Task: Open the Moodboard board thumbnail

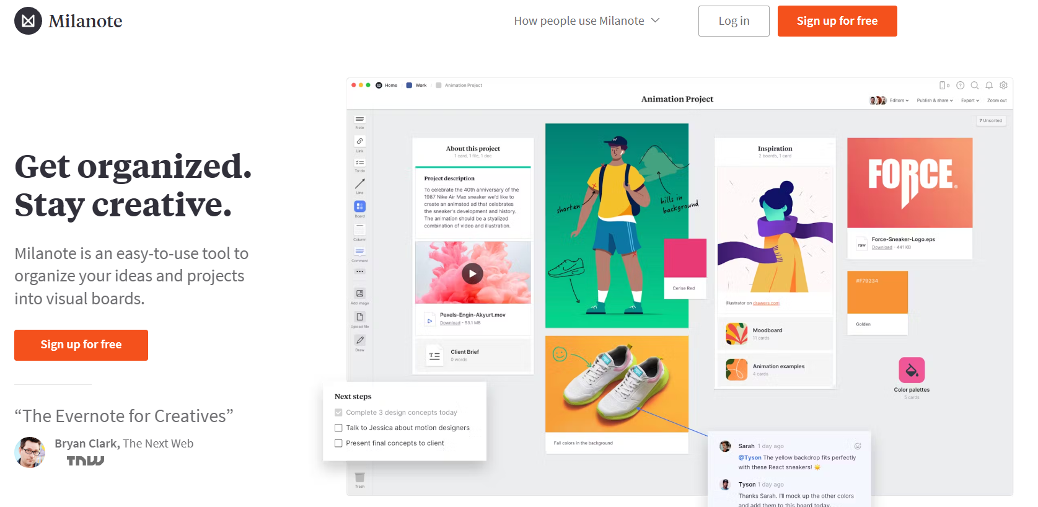Action: coord(737,334)
